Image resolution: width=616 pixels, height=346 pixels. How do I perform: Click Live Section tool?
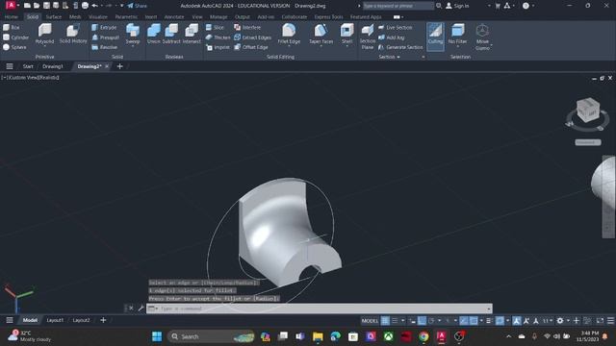(396, 28)
